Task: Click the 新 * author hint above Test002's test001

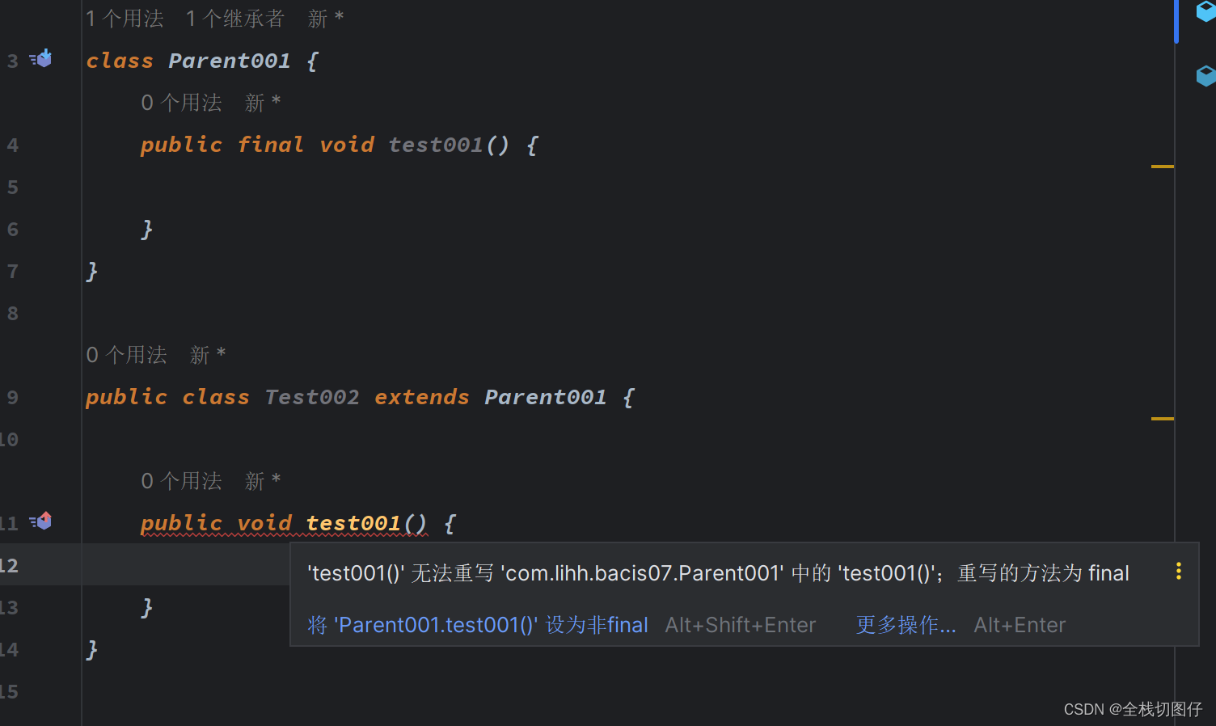Action: (x=262, y=481)
